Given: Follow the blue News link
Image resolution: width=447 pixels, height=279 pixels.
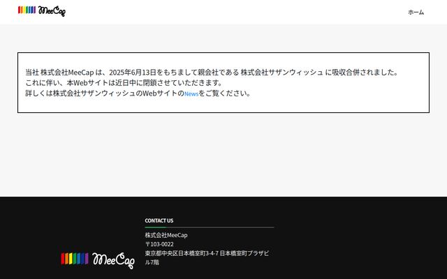Looking at the screenshot, I should coord(191,93).
